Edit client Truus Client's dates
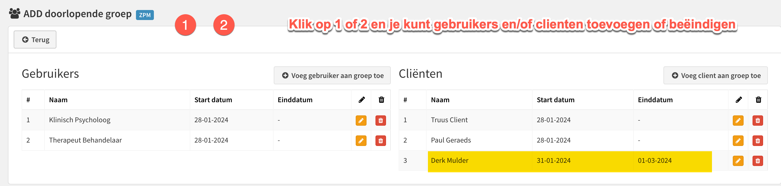The width and height of the screenshot is (781, 186). coord(738,120)
